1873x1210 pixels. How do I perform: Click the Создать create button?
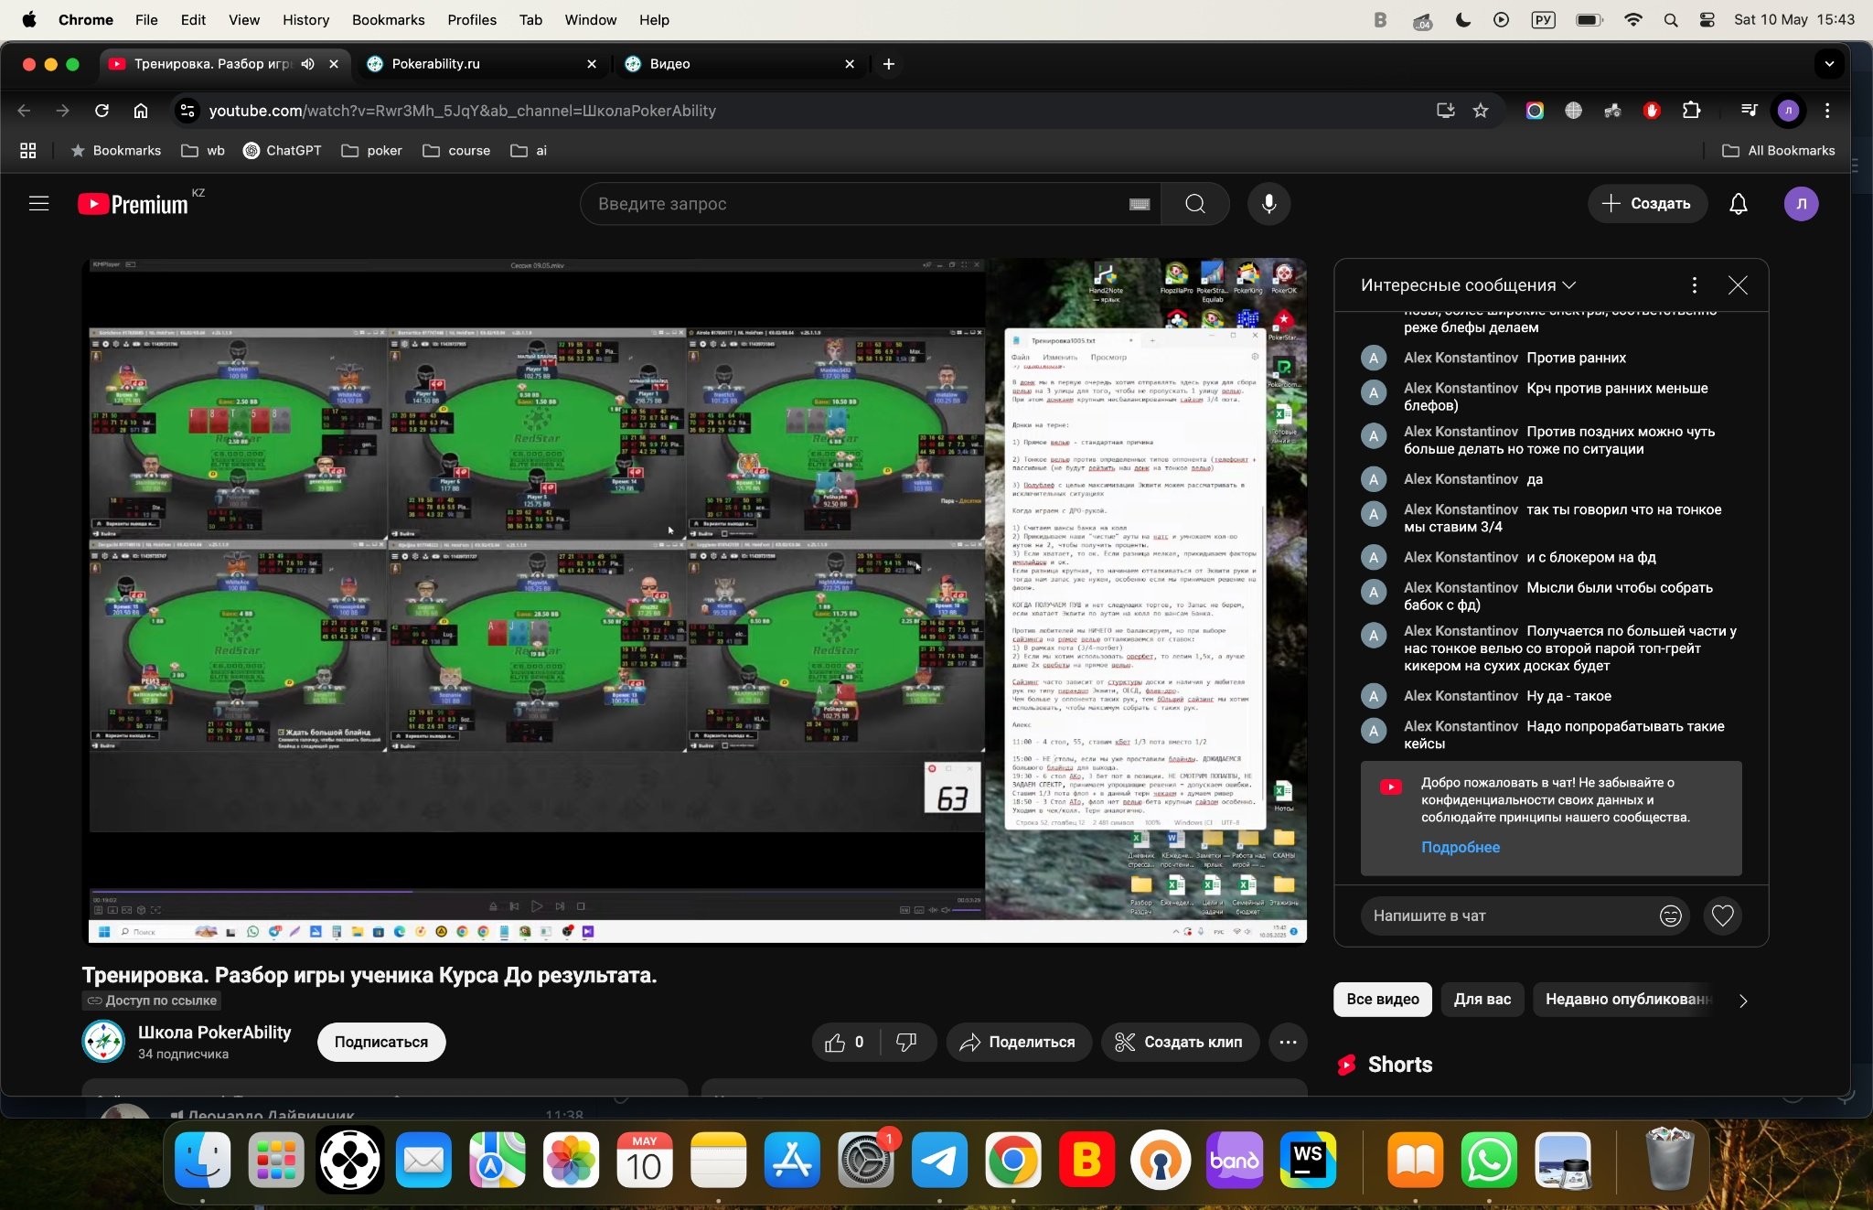(x=1646, y=203)
